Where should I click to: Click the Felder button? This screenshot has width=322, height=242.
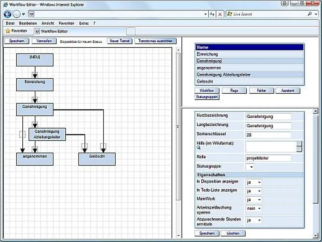point(261,90)
